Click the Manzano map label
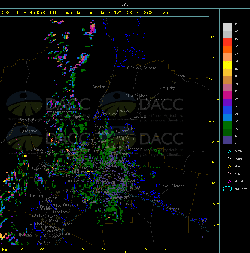 [25, 235]
